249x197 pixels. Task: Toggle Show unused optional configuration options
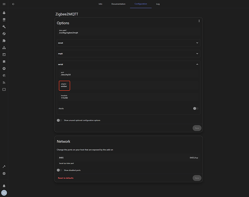(x=59, y=120)
